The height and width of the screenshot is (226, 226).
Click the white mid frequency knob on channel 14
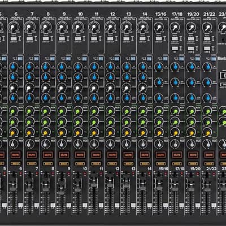tap(142, 88)
